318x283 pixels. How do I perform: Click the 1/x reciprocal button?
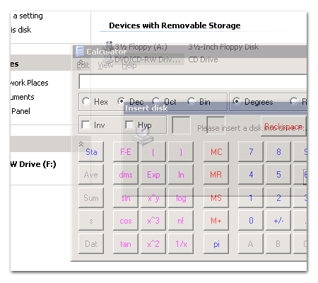tap(181, 243)
